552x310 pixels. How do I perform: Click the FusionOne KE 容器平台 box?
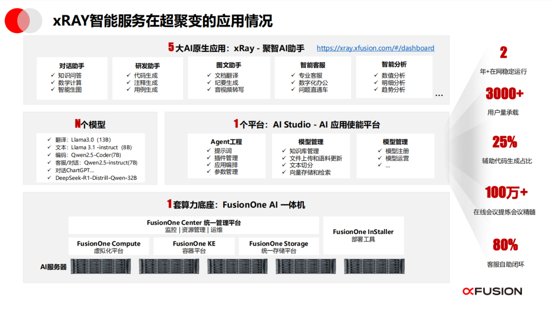click(194, 247)
